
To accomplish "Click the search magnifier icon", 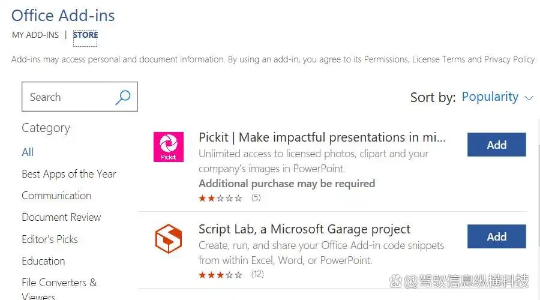I will pos(122,97).
